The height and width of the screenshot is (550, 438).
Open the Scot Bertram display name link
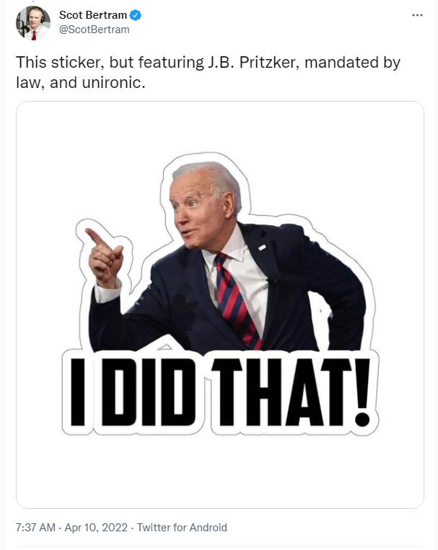(x=93, y=15)
